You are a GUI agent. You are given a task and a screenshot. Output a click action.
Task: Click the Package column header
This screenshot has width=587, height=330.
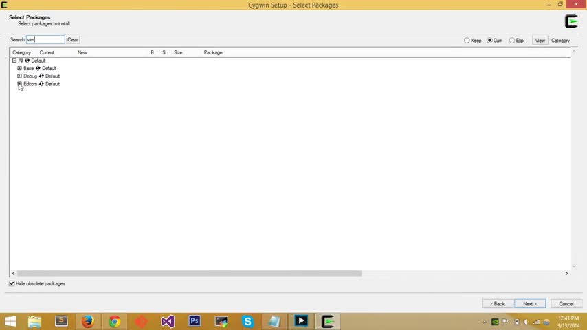click(x=213, y=52)
